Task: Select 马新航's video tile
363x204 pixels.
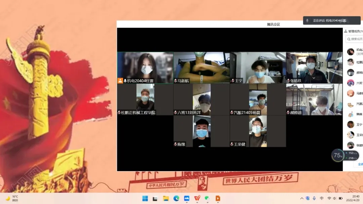Action: (x=202, y=67)
